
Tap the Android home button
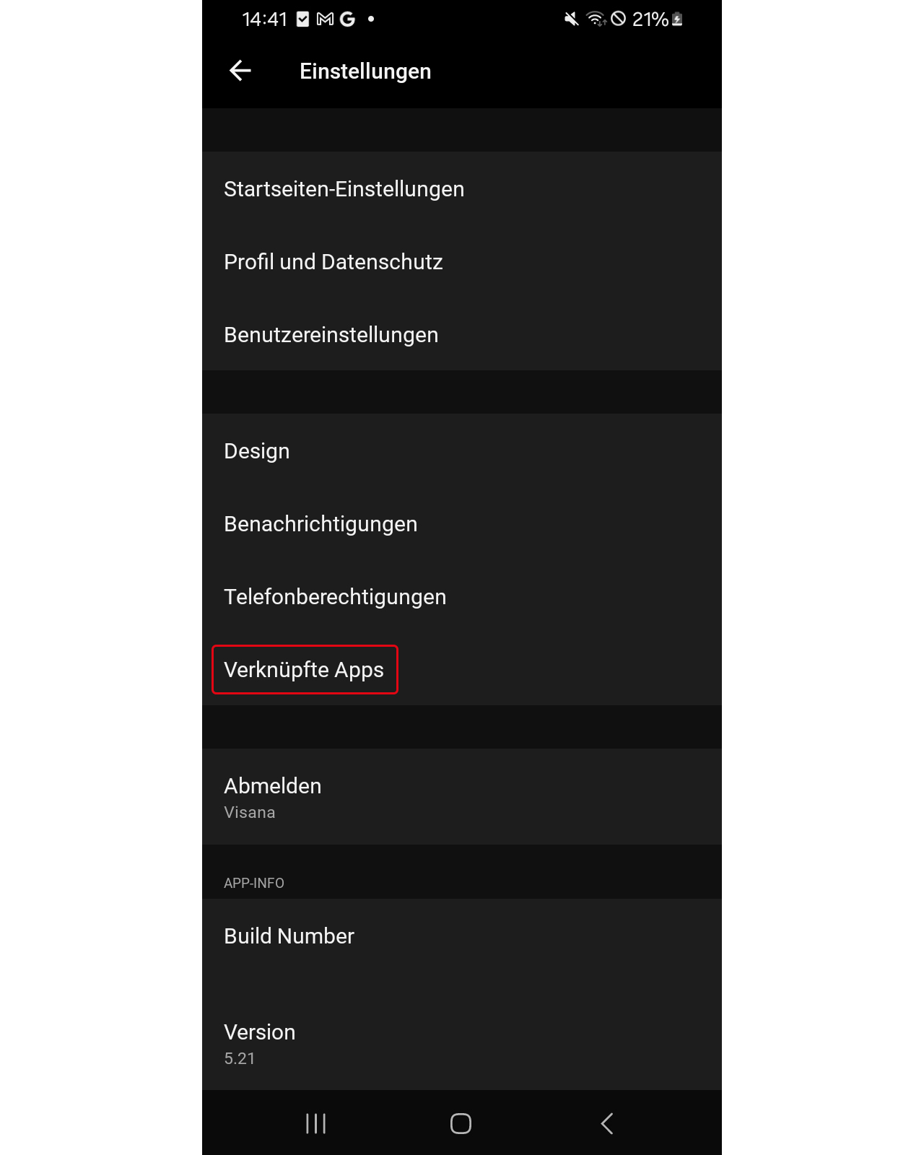[x=461, y=1123]
